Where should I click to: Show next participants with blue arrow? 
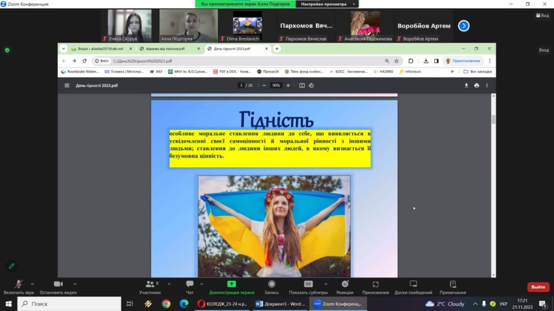464,26
